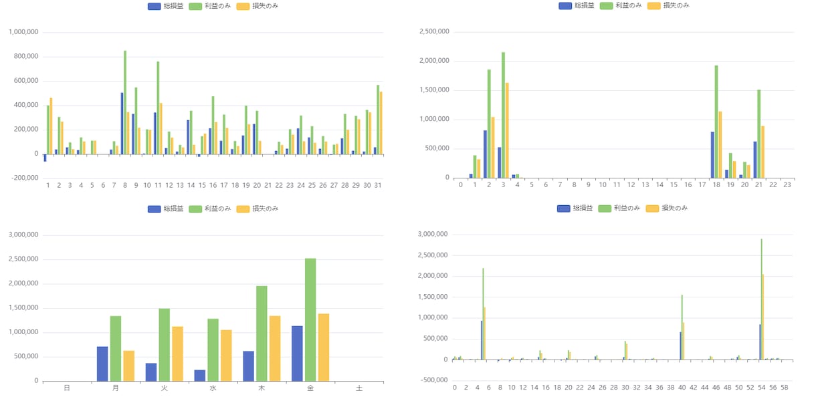The height and width of the screenshot is (413, 816).
Task: Pick the blue 総損益 bar for 水
Action: [200, 376]
